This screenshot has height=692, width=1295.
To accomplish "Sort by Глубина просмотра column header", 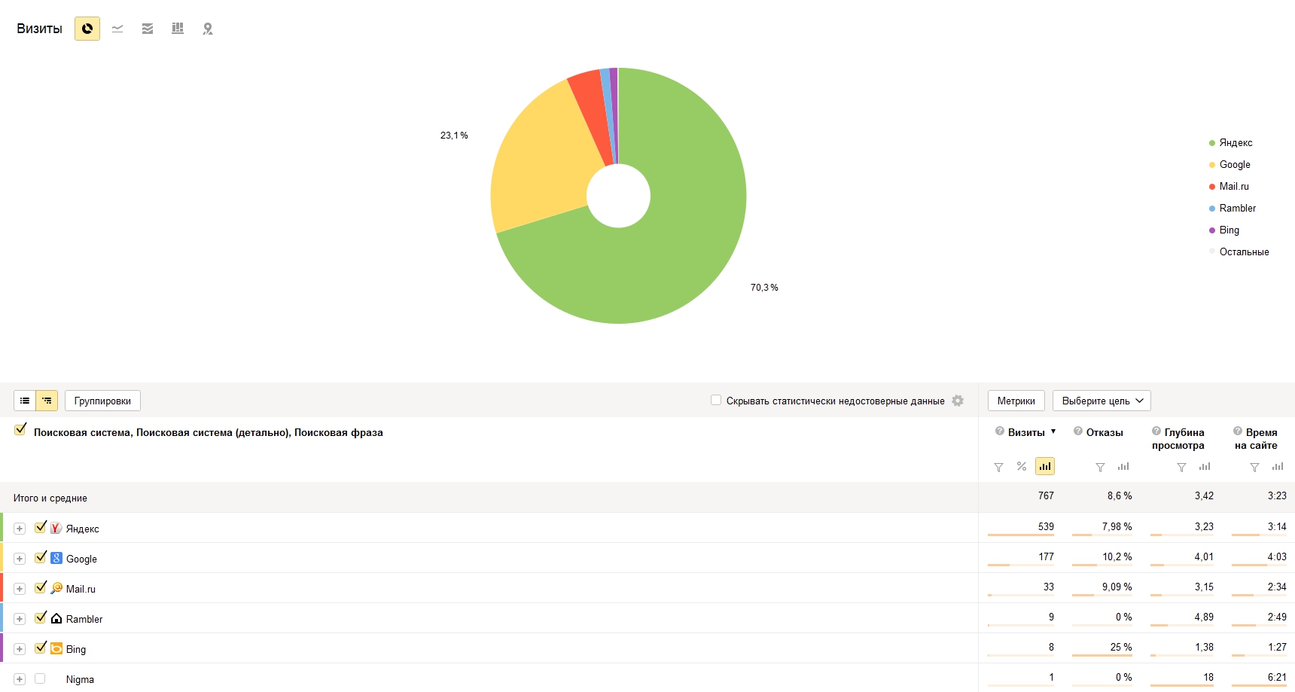I will coord(1178,439).
